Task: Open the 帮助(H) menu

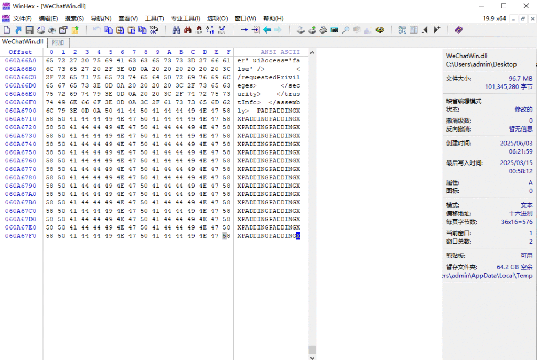Action: point(273,18)
